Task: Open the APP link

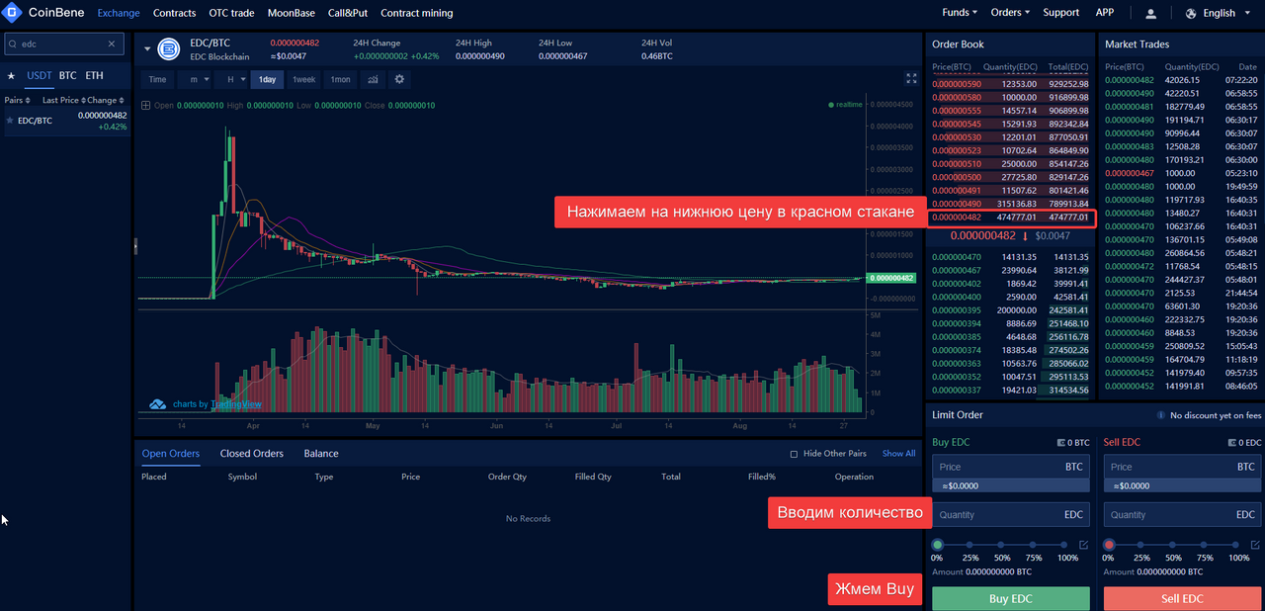Action: [x=1105, y=13]
